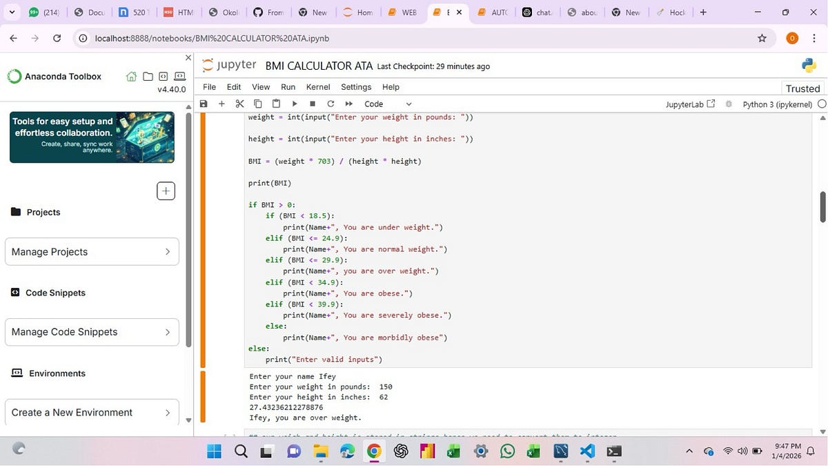The width and height of the screenshot is (828, 466).
Task: Open the Windows Start menu
Action: [214, 452]
